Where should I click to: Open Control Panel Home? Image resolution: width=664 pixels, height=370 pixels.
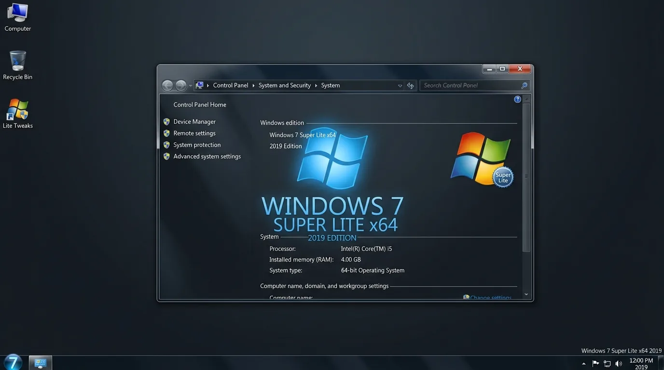(200, 105)
